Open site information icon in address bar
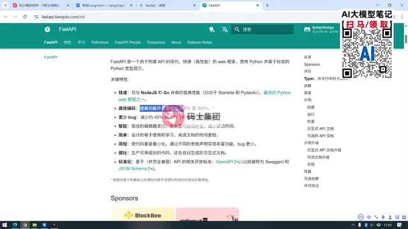The height and width of the screenshot is (229, 408). [36, 17]
